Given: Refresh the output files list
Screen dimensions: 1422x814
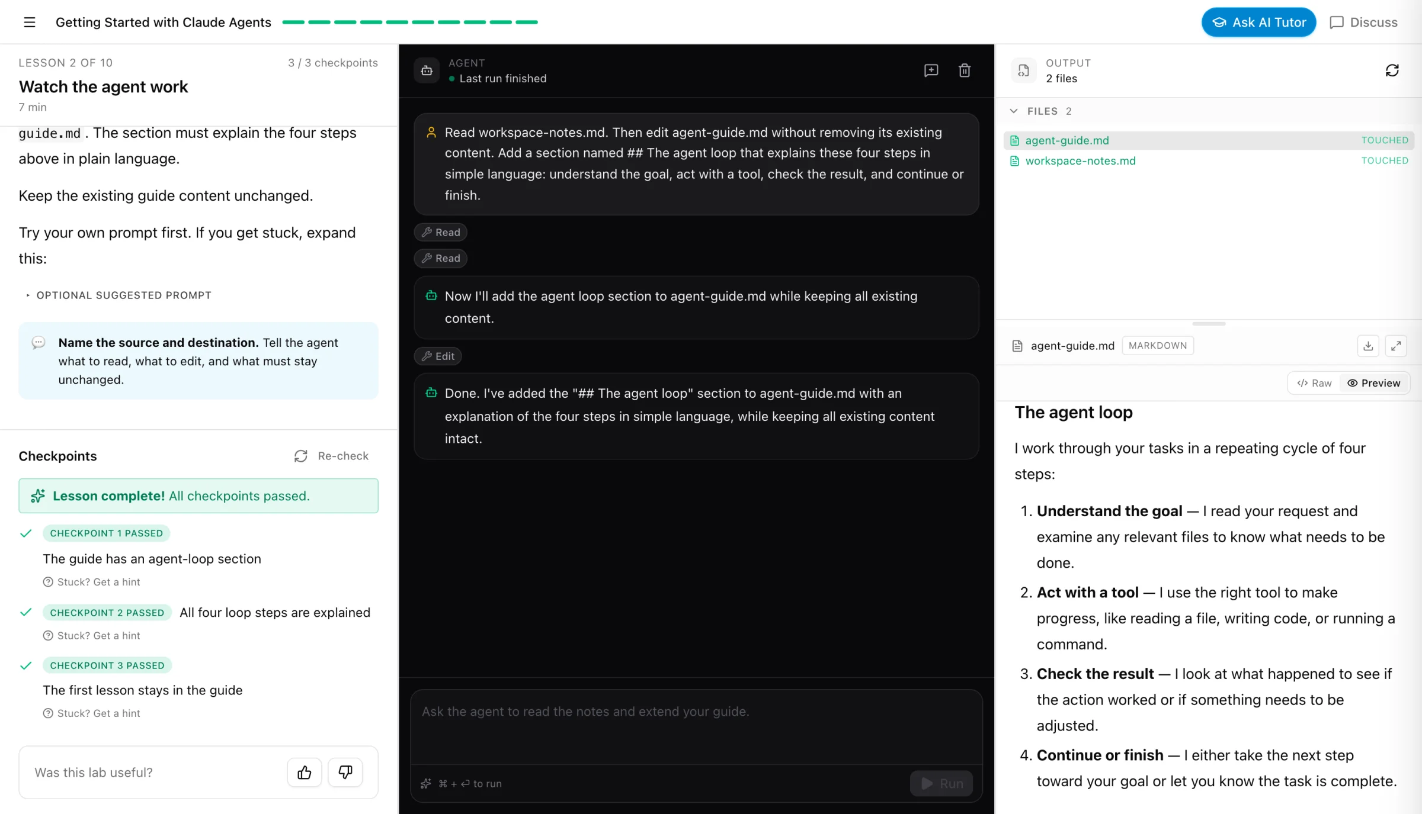Looking at the screenshot, I should (1392, 70).
